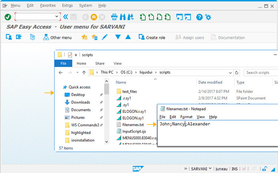This screenshot has height=173, width=278.
Task: Switch to Explorer View tab
Action: (x=118, y=63)
